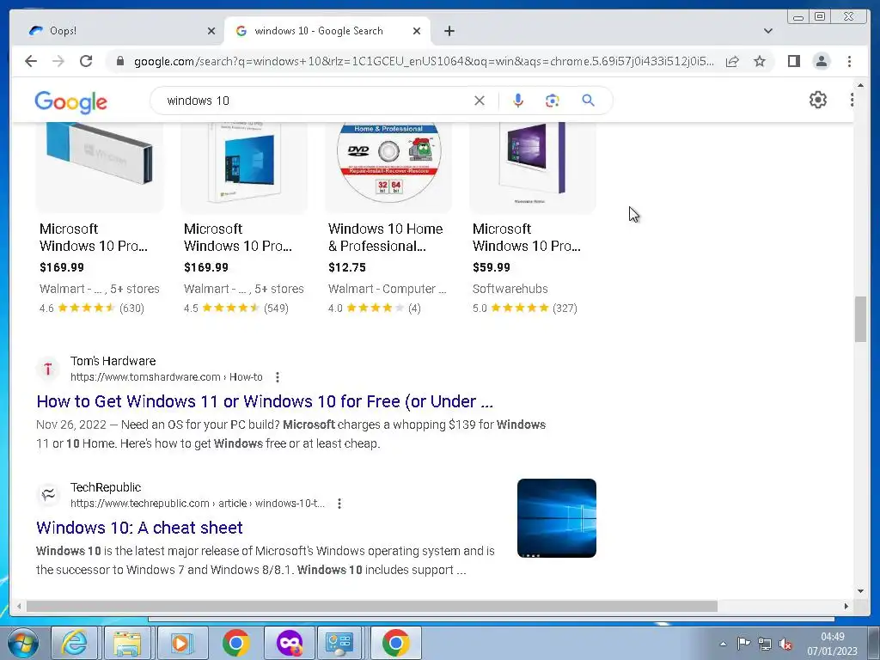The height and width of the screenshot is (660, 880).
Task: Search by image with Google Lens
Action: click(553, 101)
